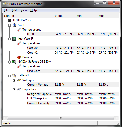The image size is (122, 128).
Task: Open the Help menu
Action: (33, 10)
